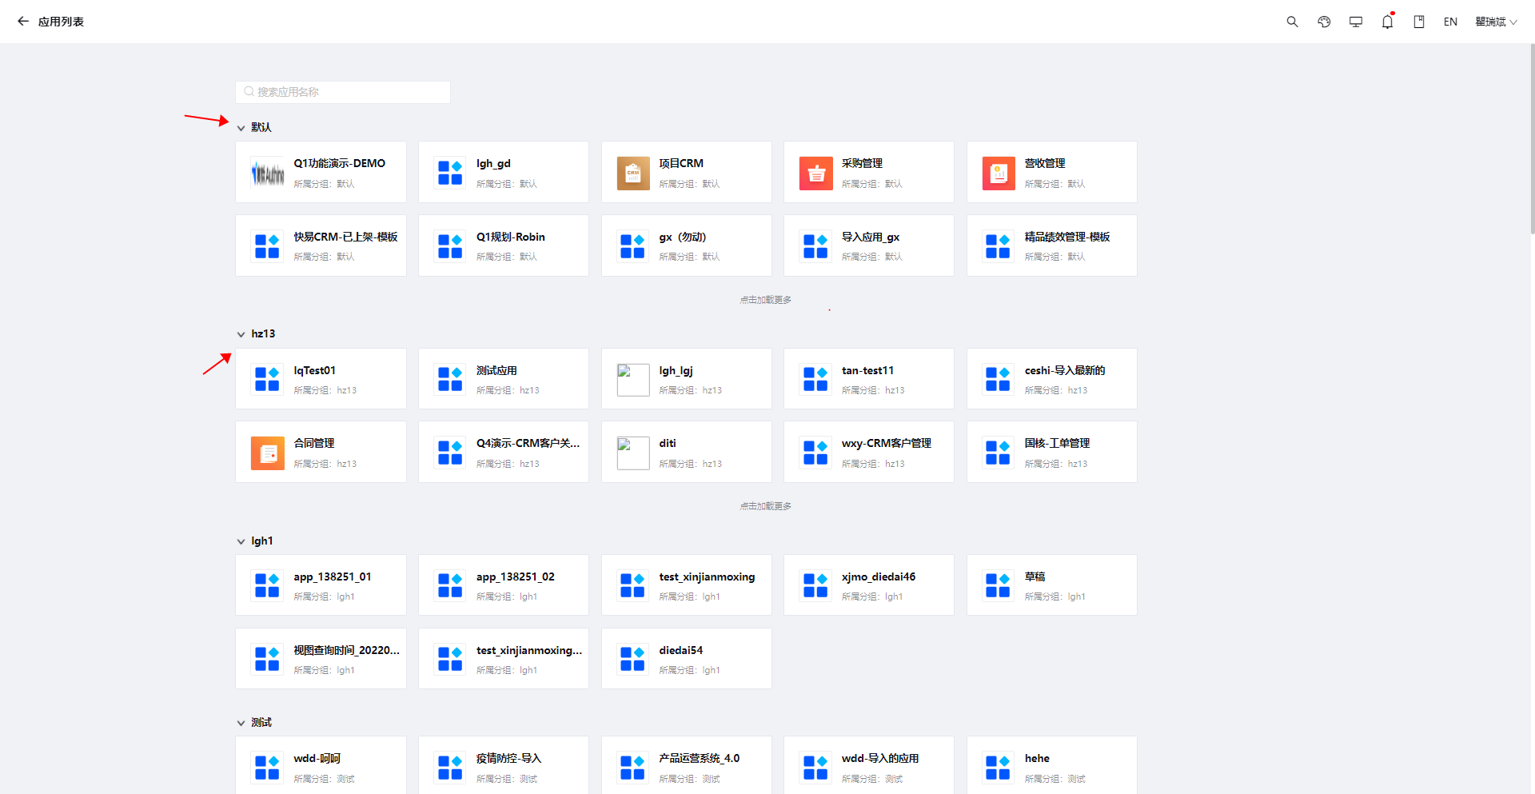Open 国核-工单管理 app icon

999,453
